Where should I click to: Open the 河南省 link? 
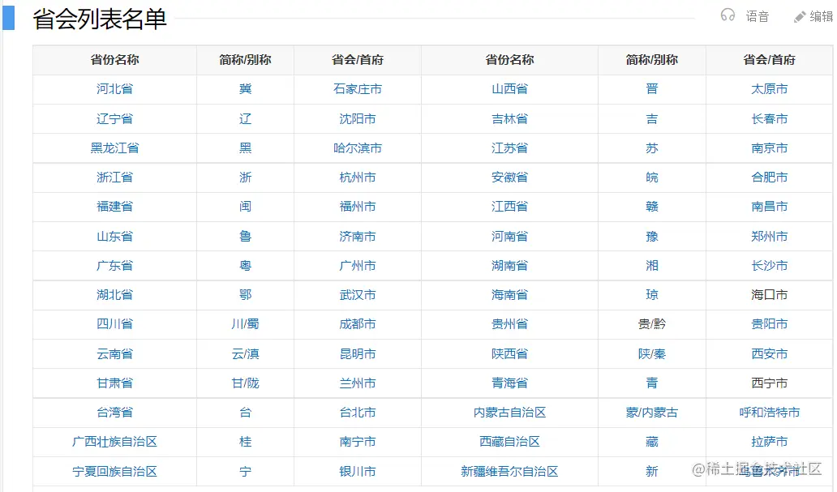coord(510,237)
